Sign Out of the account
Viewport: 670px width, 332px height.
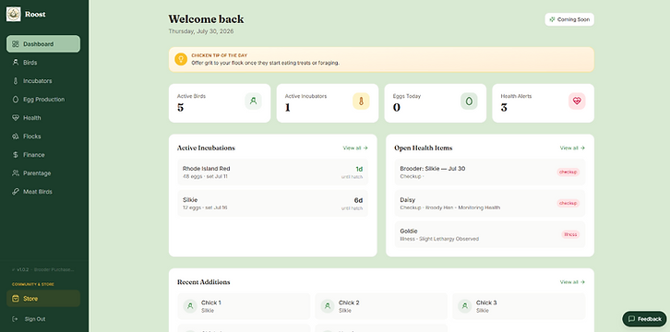click(43, 319)
